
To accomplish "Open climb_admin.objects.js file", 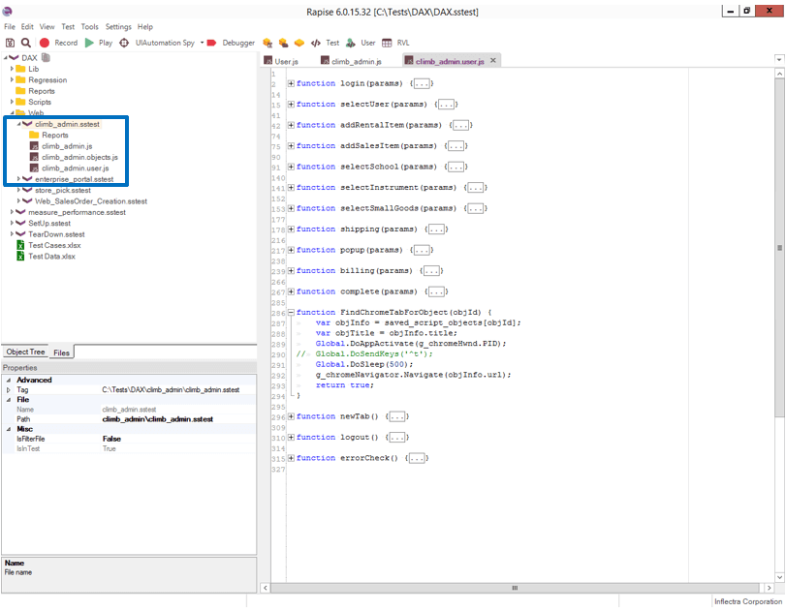I will tap(79, 157).
